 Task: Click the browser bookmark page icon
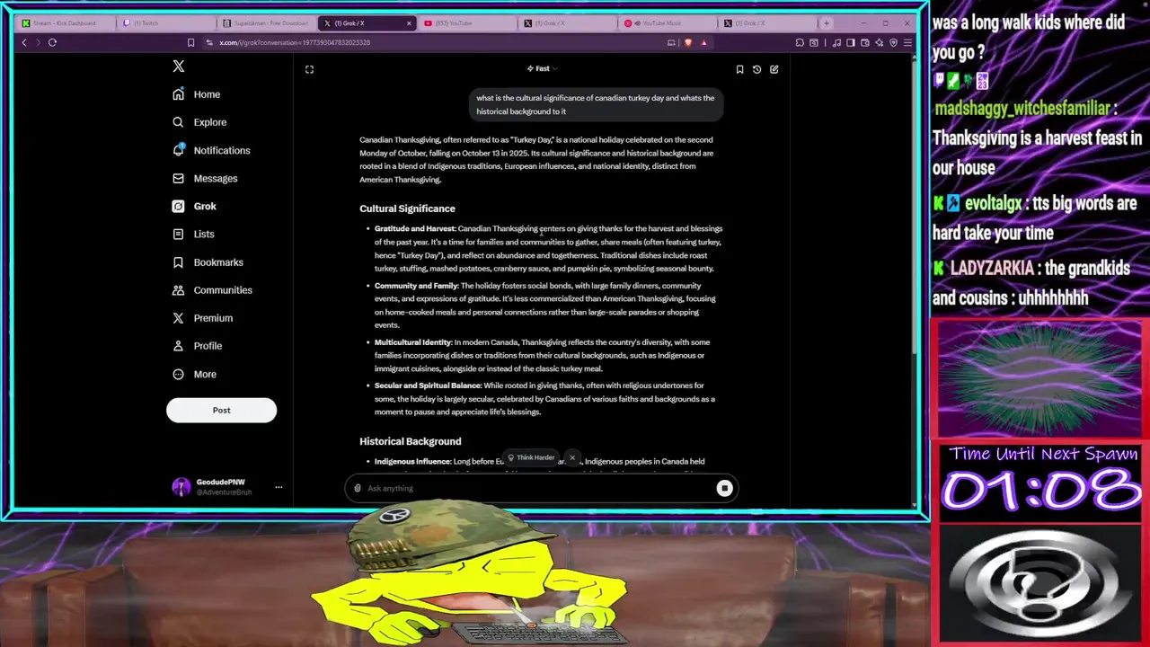click(x=190, y=42)
